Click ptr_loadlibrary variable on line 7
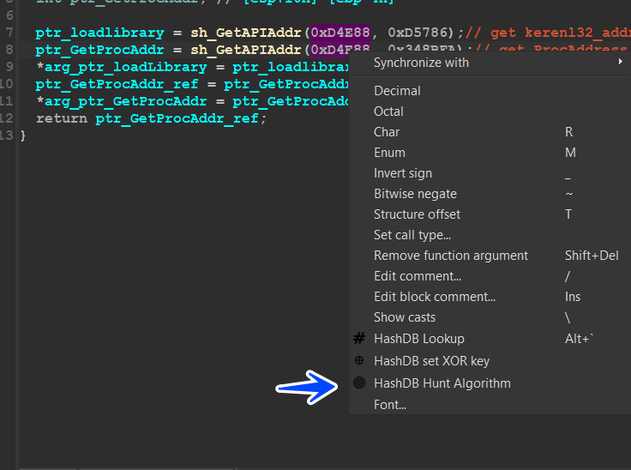Viewport: 631px width, 470px height. click(x=99, y=33)
